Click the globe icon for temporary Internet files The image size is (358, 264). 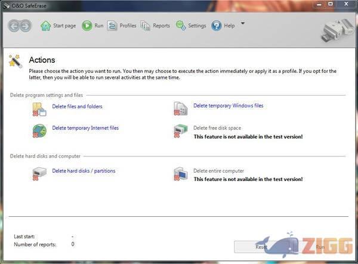[39, 130]
